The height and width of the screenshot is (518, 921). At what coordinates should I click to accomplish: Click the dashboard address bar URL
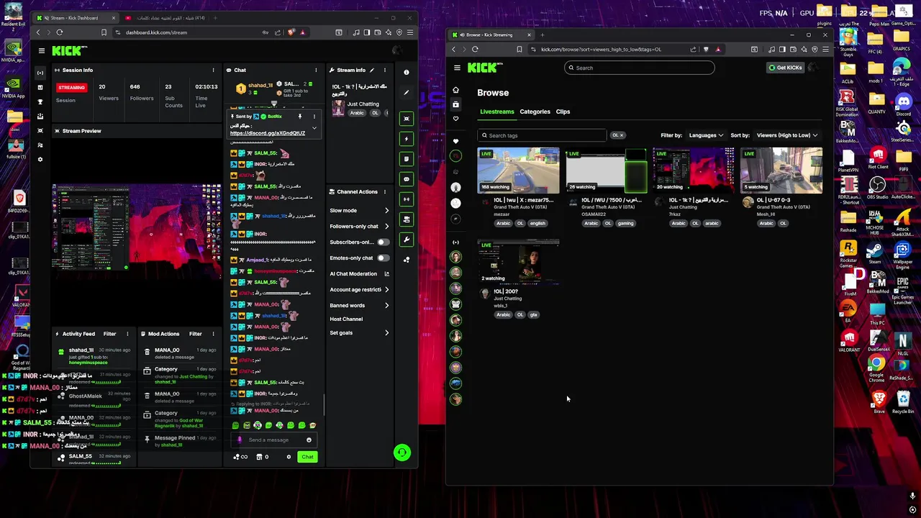[156, 32]
